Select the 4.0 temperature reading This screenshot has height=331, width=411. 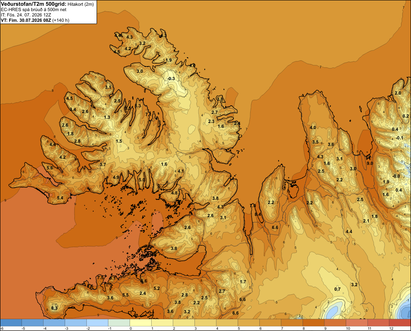(313, 127)
